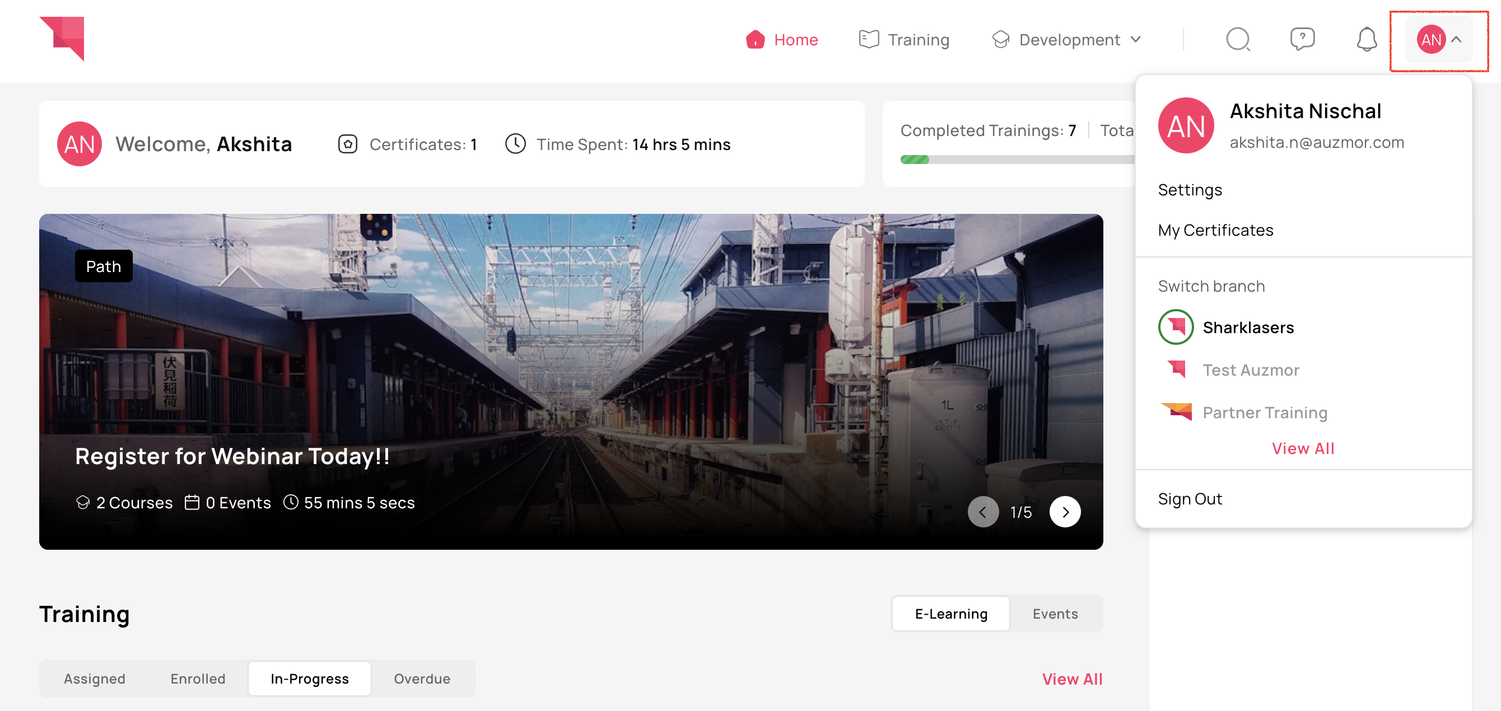Click the Time Spent clock icon
Screen dimensions: 1501x711
click(x=515, y=144)
